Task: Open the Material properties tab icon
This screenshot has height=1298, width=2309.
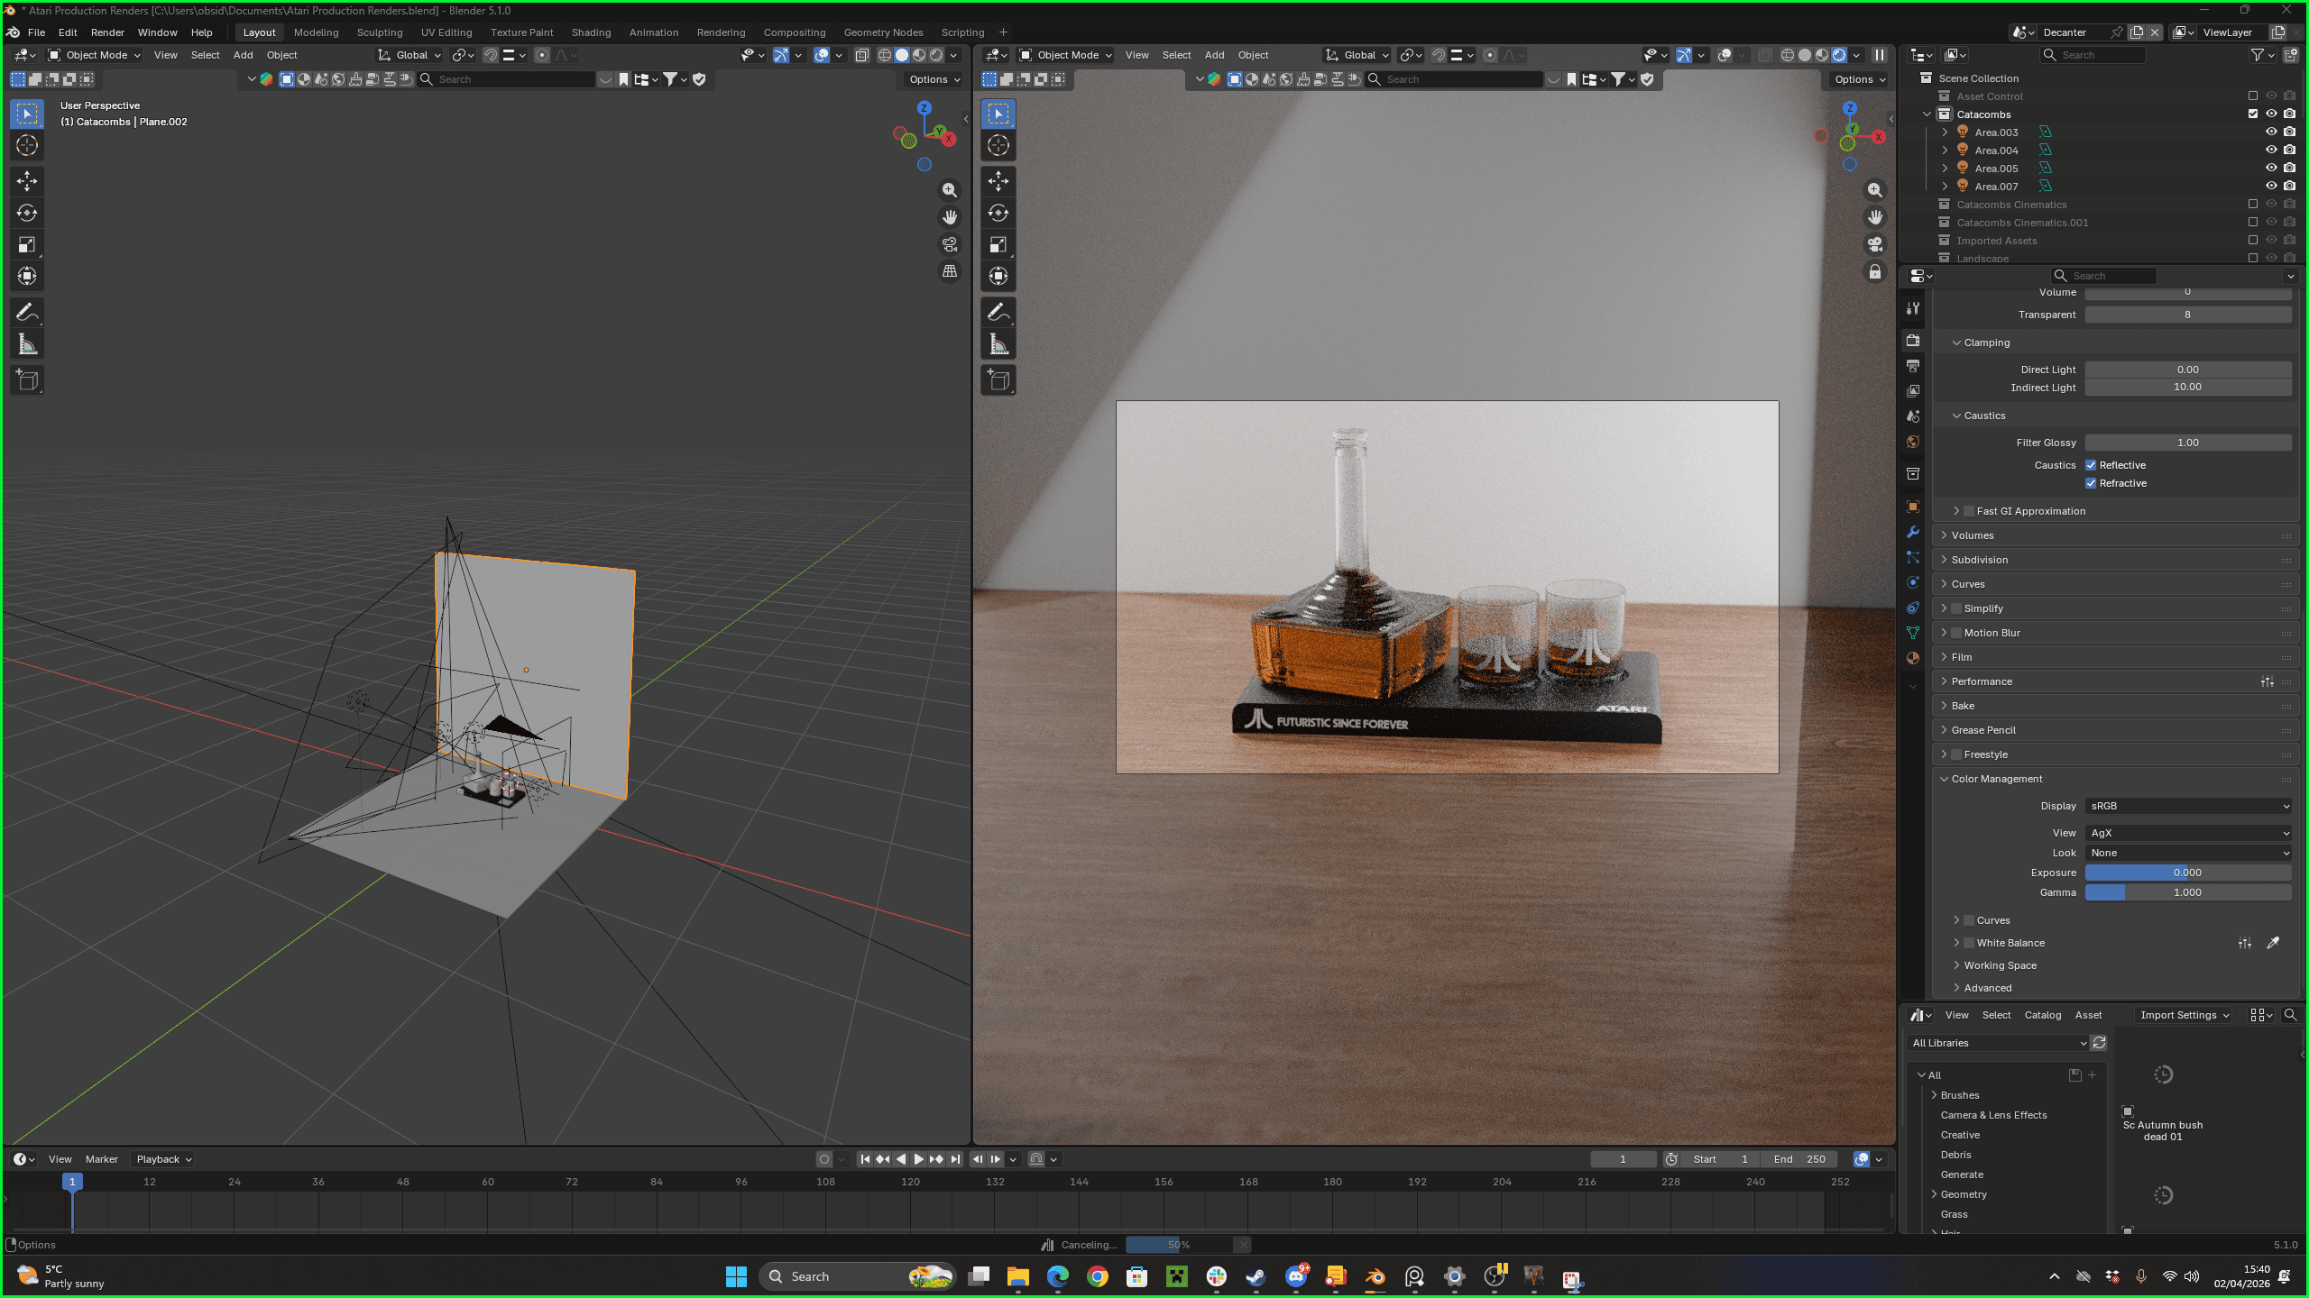Action: (1913, 658)
